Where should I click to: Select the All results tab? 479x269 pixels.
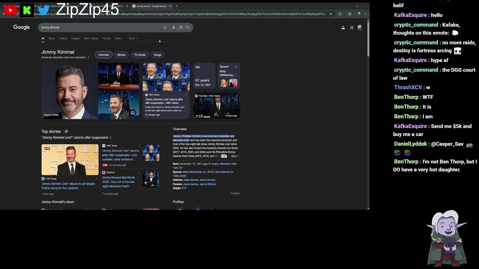pyautogui.click(x=43, y=38)
